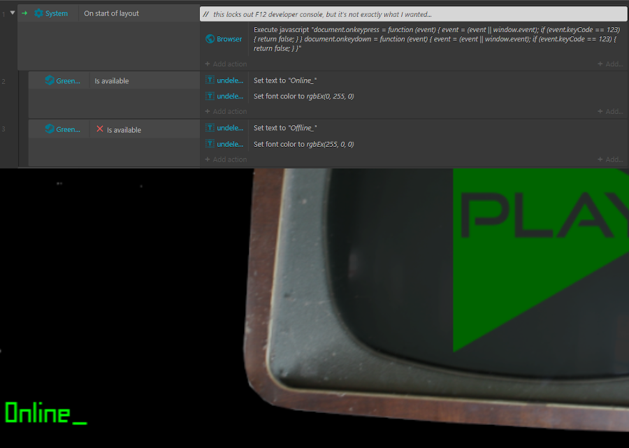The image size is (629, 448).
Task: Select the Green... object name in event 3
Action: [x=68, y=129]
